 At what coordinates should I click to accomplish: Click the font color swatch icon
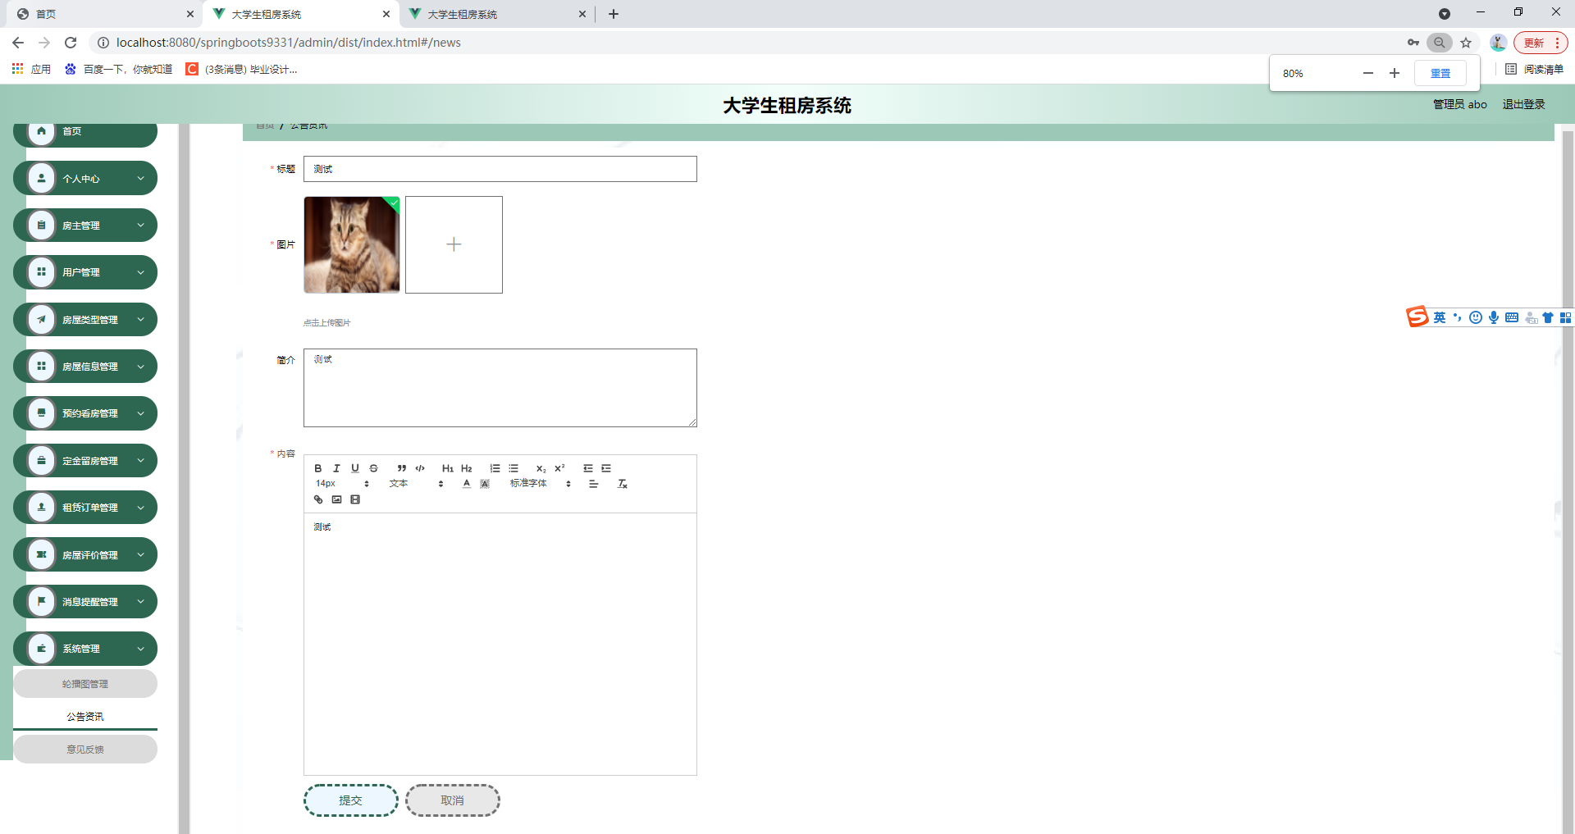465,484
